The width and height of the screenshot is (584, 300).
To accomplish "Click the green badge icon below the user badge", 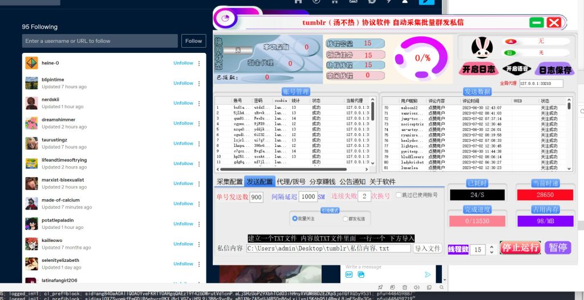I will coord(510,53).
